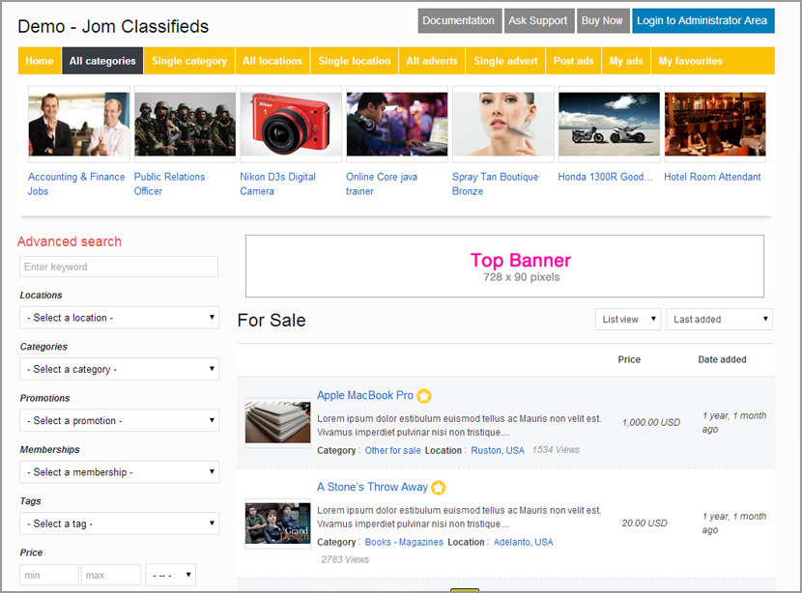Click the Apple MacBook Pro listing image
The width and height of the screenshot is (802, 593).
tap(277, 423)
